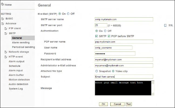Click inside the Message text area
The height and width of the screenshot is (108, 175).
tap(123, 88)
